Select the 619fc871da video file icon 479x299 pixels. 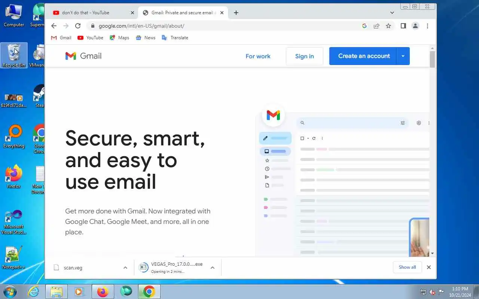(14, 101)
